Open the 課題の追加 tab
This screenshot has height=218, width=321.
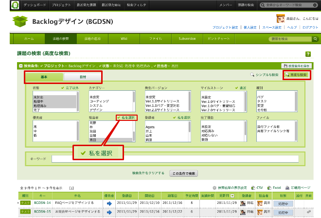[92, 39]
